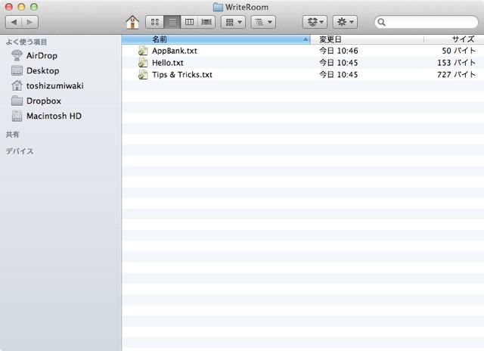The width and height of the screenshot is (484, 351).
Task: Click the AppBank.txt file icon
Action: click(143, 51)
